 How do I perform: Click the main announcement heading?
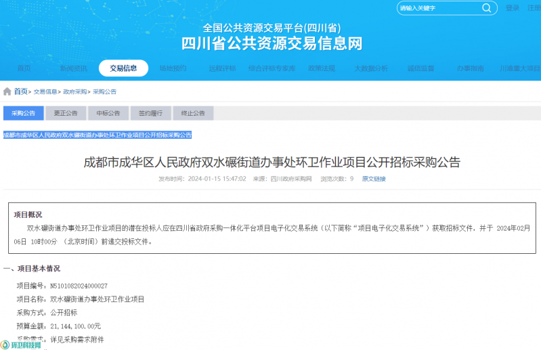point(272,162)
